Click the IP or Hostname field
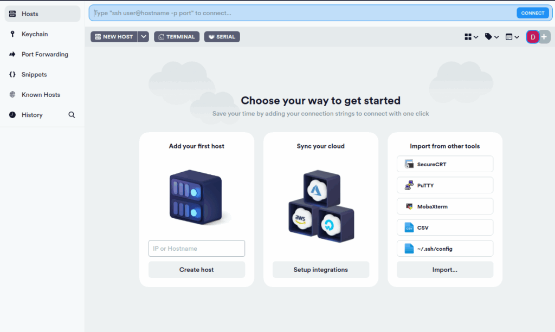555x332 pixels. [196, 249]
